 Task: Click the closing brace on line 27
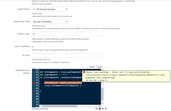point(40,91)
